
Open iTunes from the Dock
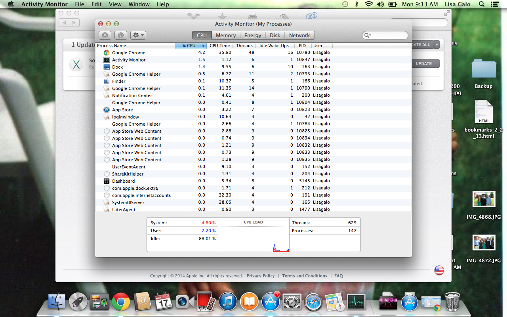[x=228, y=302]
